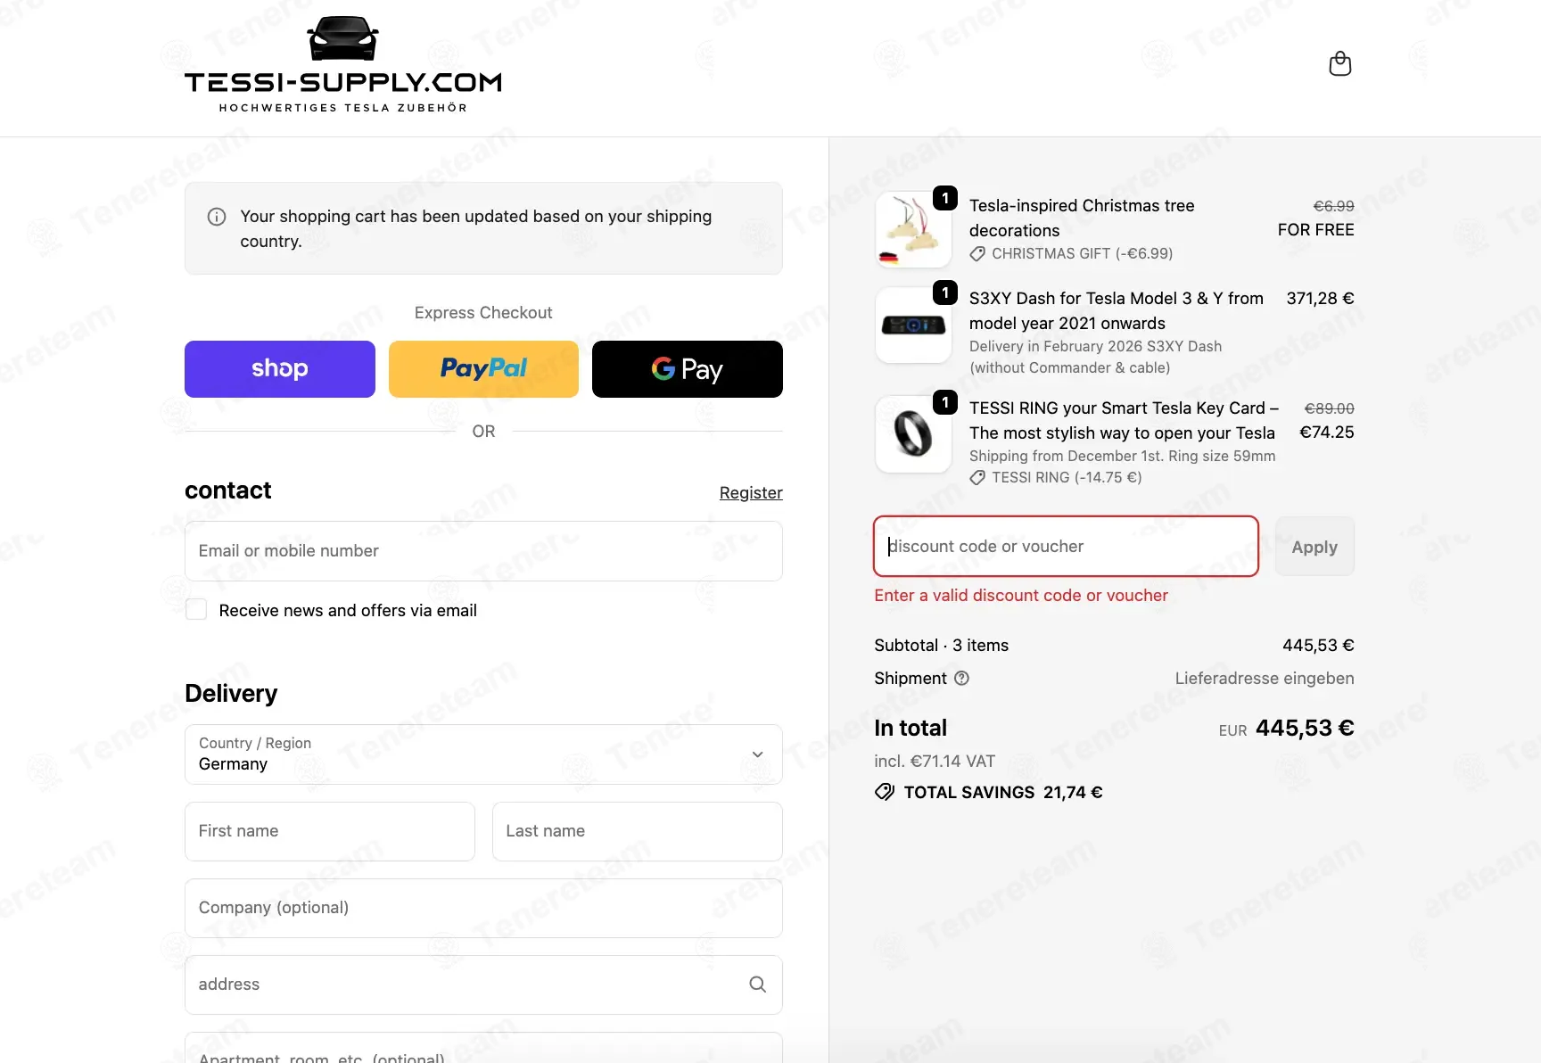This screenshot has width=1541, height=1063.
Task: Click the Tessi-Supply car logo
Action: tap(342, 64)
